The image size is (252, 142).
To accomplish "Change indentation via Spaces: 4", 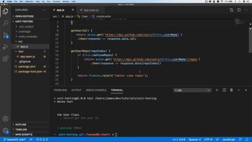I will pos(195,139).
